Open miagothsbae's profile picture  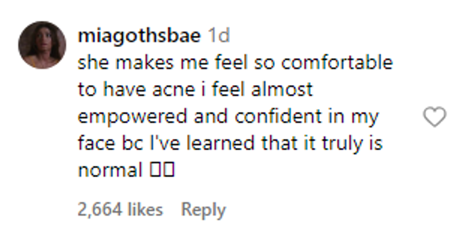(42, 45)
